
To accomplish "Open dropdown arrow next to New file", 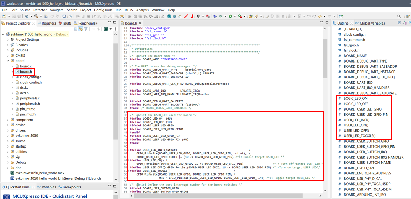I will (x=9, y=16).
